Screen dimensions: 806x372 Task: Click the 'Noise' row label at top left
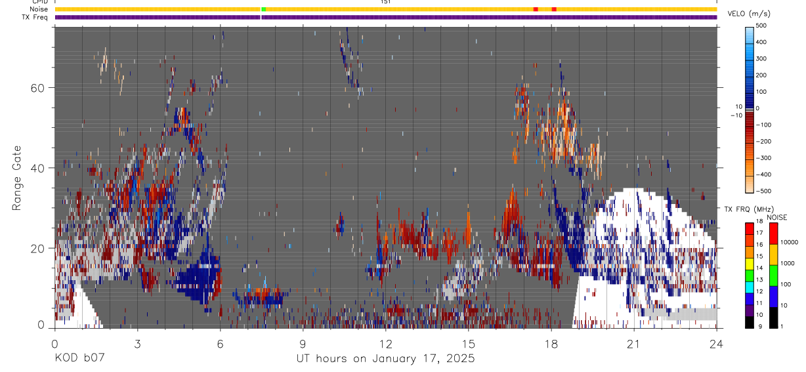pyautogui.click(x=39, y=9)
